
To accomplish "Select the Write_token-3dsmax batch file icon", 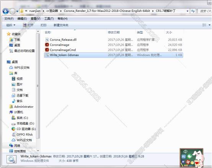I will pos(47,55).
